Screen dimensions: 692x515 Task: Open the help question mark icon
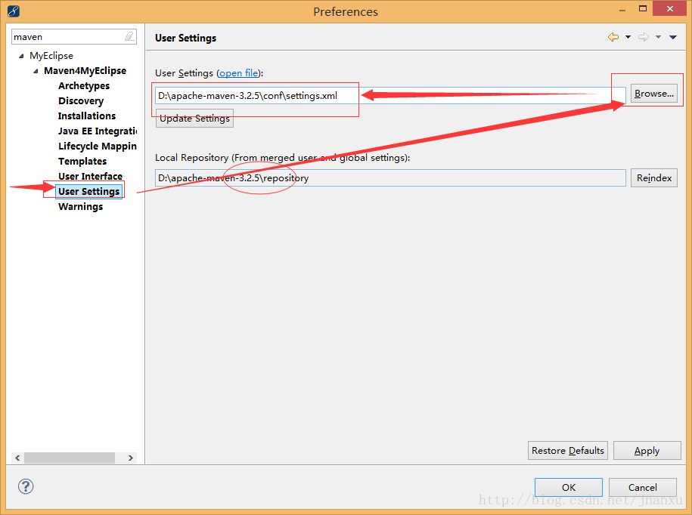tap(26, 486)
